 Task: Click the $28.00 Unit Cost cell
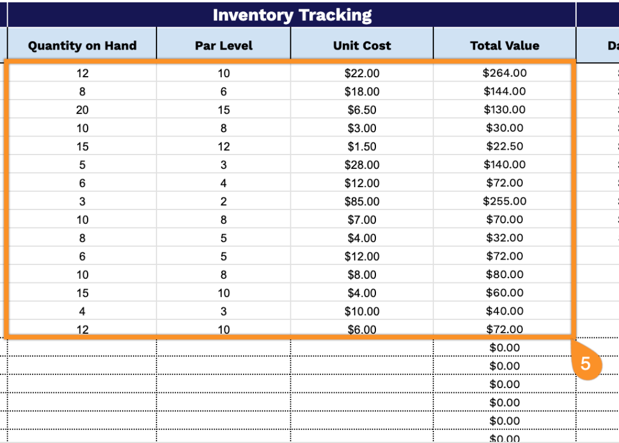(x=362, y=165)
